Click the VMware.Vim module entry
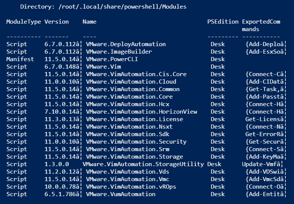 (103, 67)
